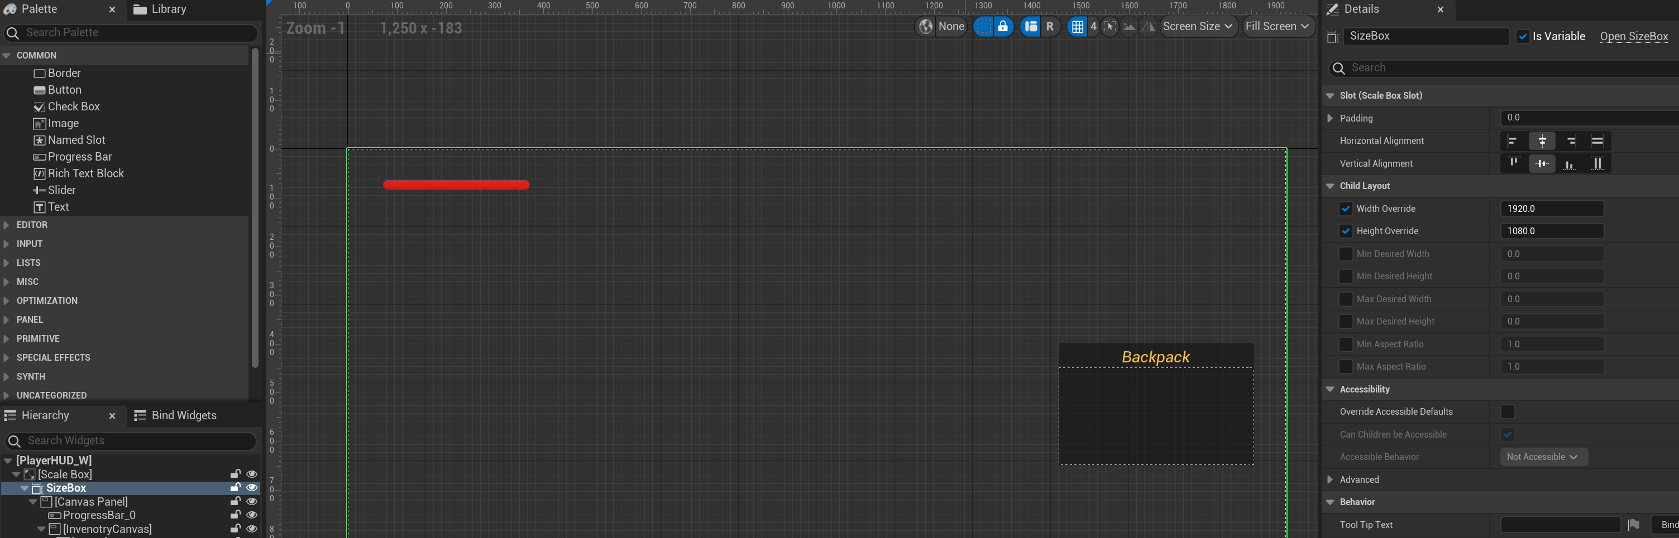Screen dimensions: 1679x538
Task: Switch to the Bind Widgets tab
Action: pos(175,416)
